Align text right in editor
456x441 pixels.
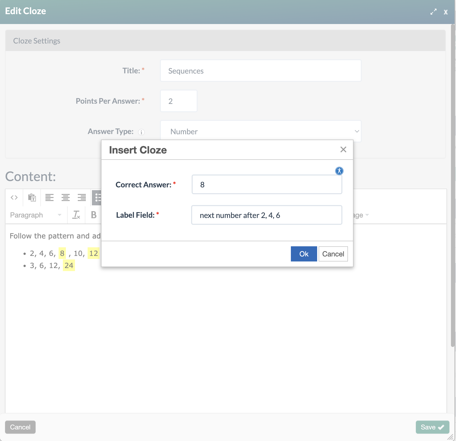pos(82,197)
